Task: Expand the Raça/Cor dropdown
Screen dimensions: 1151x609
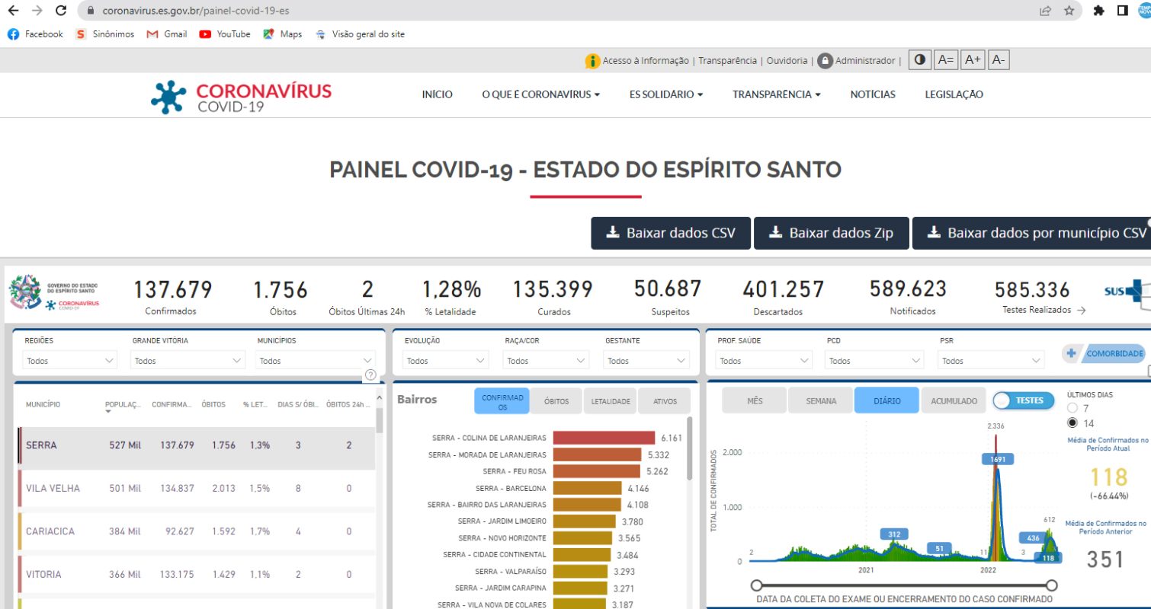Action: [547, 361]
